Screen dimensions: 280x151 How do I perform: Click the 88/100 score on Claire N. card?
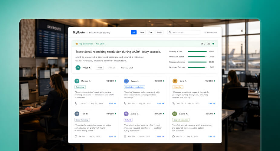point(209,114)
